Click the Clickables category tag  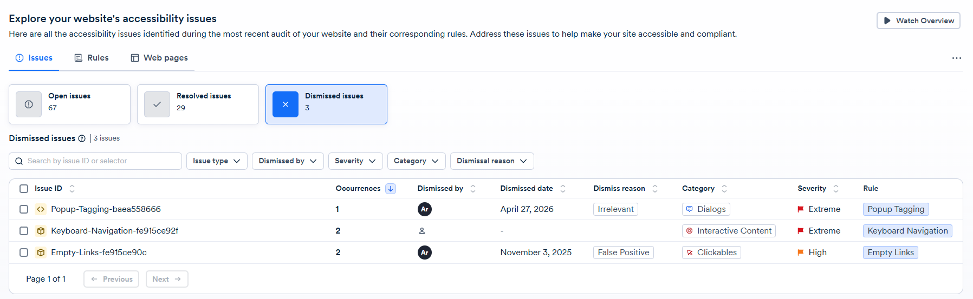point(711,253)
